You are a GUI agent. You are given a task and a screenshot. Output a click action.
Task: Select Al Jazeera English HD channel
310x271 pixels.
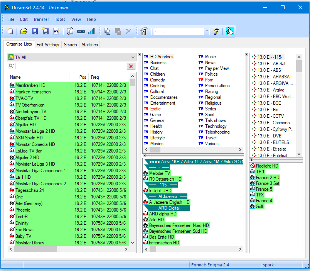[169, 202]
